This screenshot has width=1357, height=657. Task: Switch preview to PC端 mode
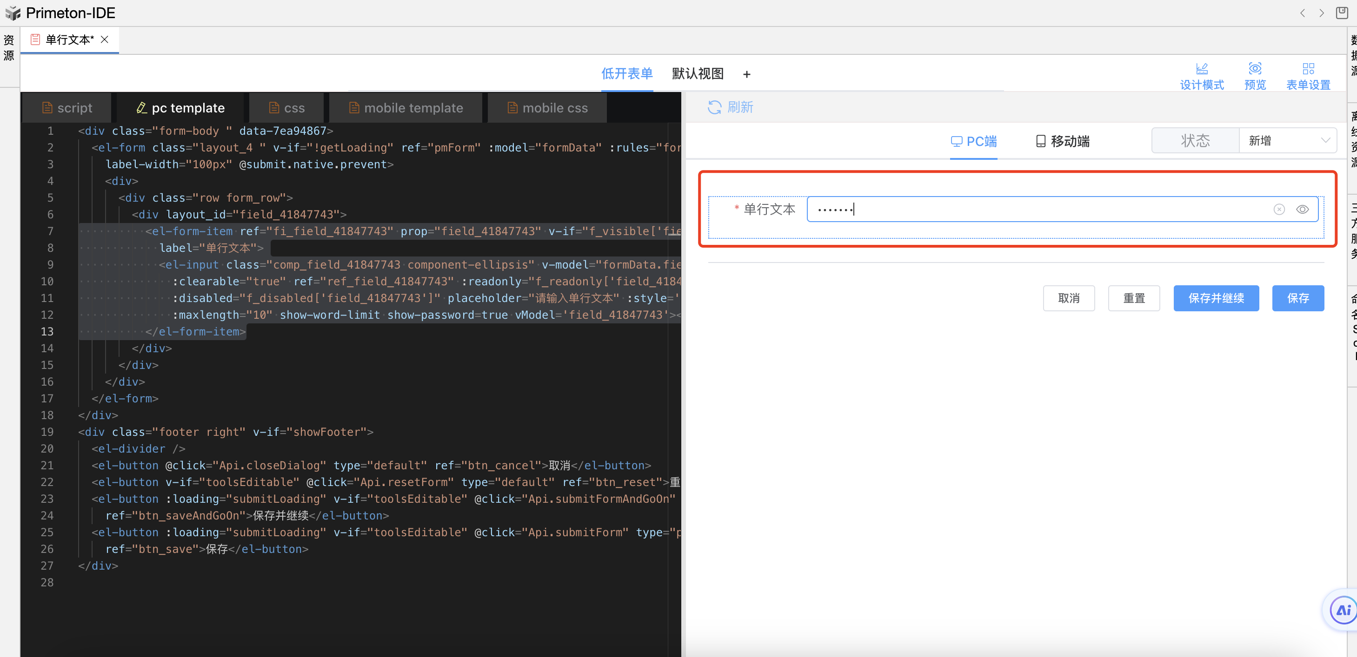coord(973,141)
